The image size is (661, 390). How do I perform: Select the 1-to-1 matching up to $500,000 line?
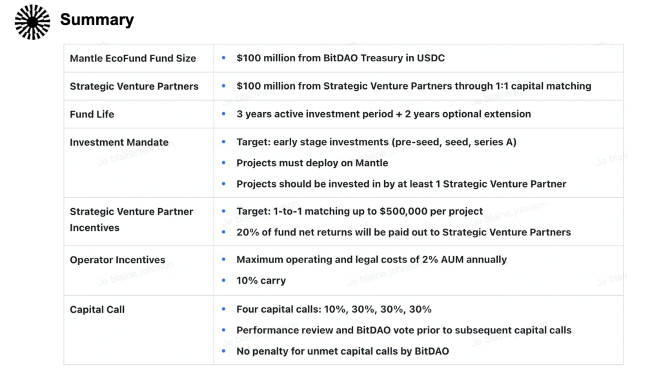click(x=360, y=211)
